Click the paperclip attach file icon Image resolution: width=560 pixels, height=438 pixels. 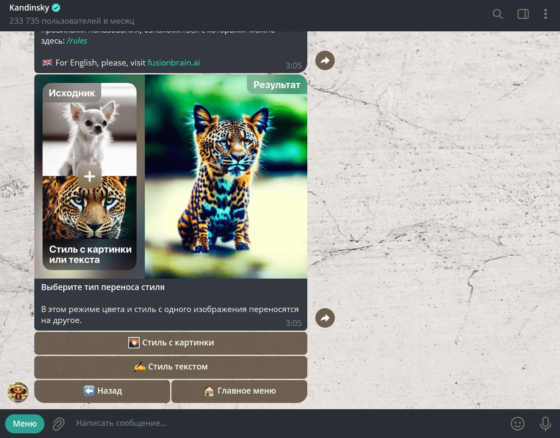(x=58, y=424)
